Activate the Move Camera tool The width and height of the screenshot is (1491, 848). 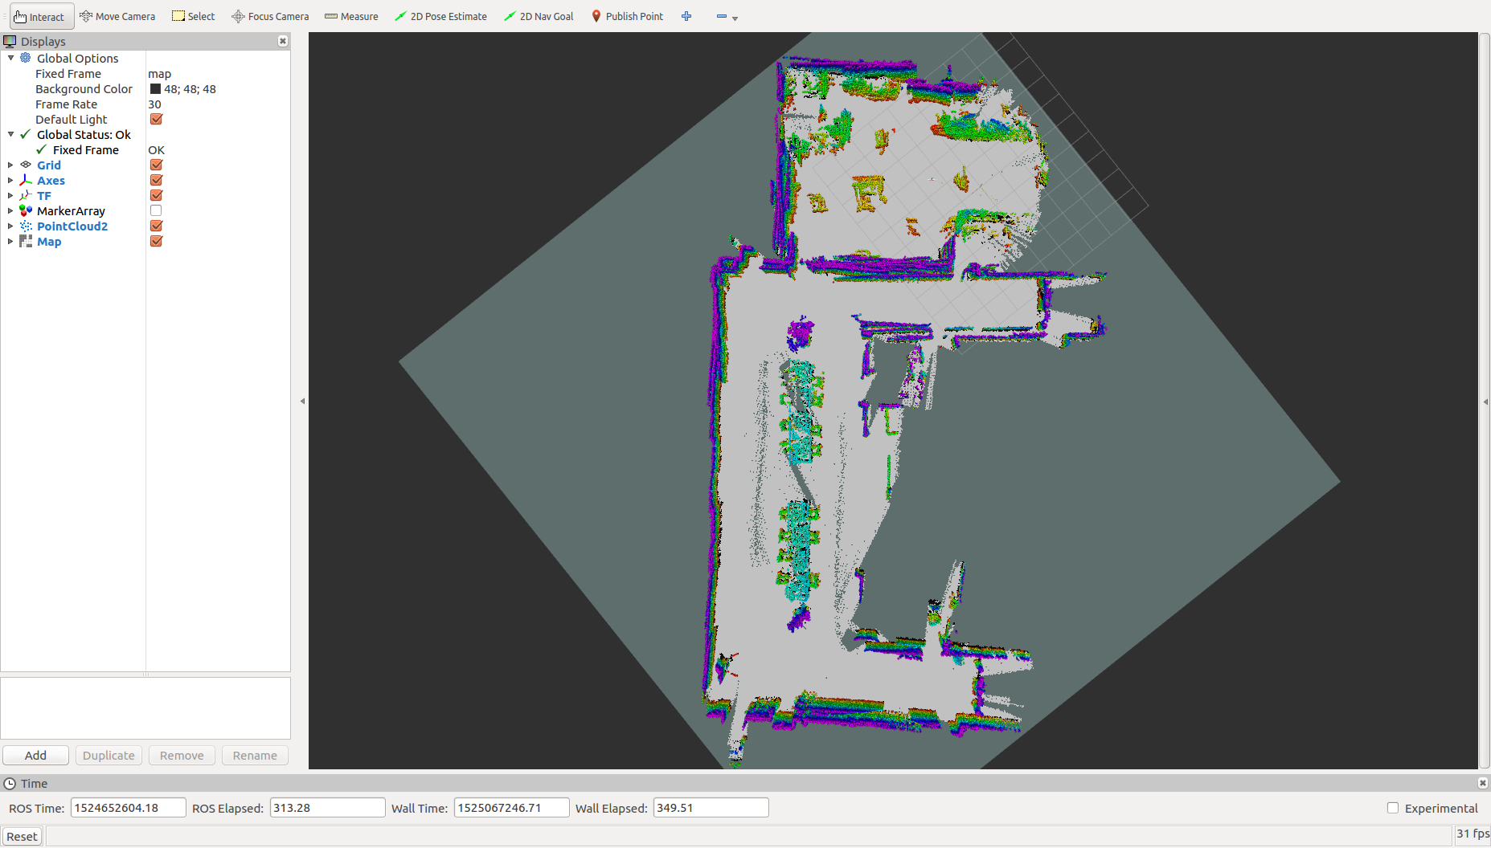coord(117,16)
